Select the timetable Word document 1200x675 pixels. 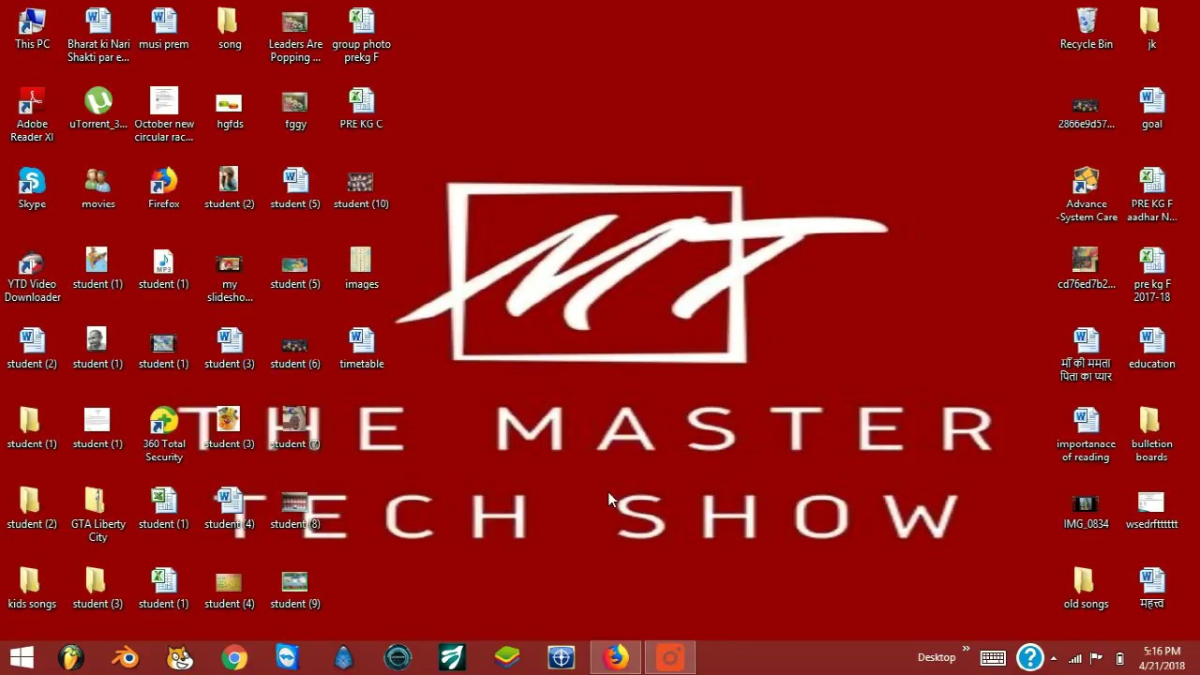click(361, 349)
